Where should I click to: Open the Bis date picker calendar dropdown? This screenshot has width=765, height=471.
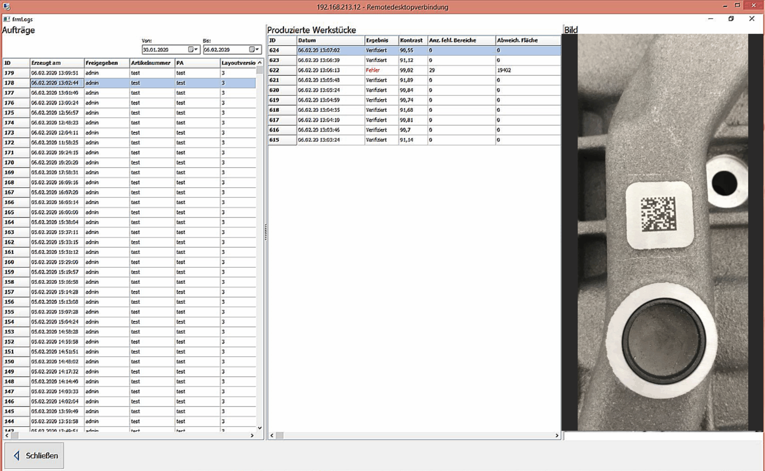[255, 50]
